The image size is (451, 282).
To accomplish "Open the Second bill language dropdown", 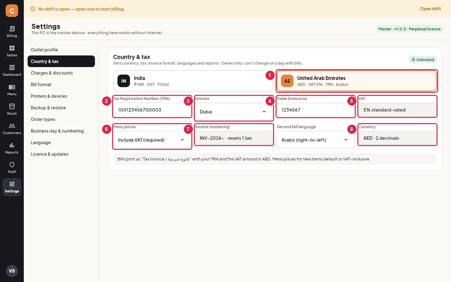I will pos(315,140).
